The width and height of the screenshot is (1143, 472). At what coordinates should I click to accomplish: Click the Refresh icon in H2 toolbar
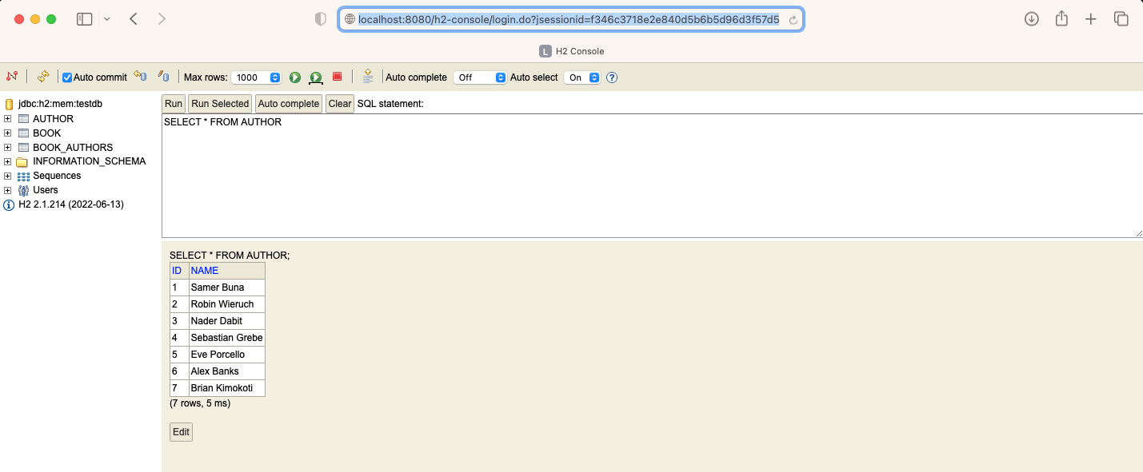tap(43, 77)
